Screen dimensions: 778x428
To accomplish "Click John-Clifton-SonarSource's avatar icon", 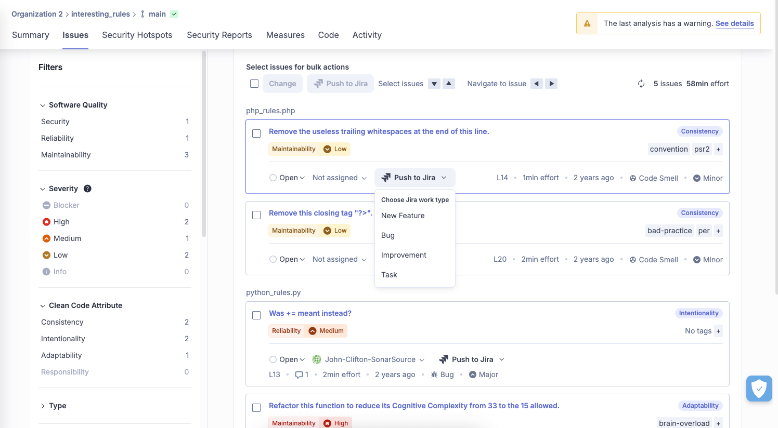I will (316, 359).
